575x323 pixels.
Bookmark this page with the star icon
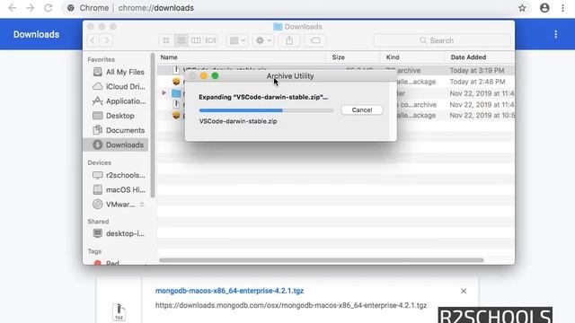pos(522,8)
